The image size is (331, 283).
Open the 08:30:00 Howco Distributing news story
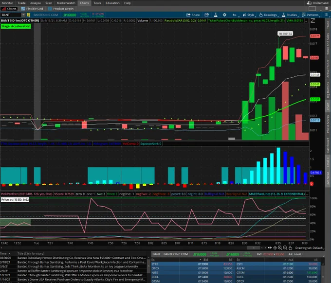(x=73, y=258)
